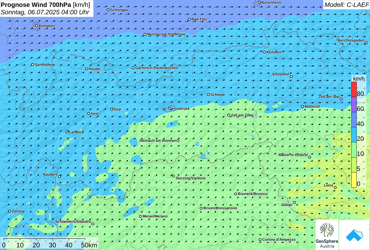370x250 pixels.
Task: Click the "km/h" legend heading
Action: point(359,79)
